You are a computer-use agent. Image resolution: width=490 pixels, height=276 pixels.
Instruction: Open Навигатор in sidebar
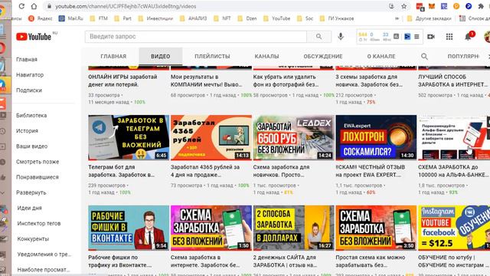[x=30, y=75]
